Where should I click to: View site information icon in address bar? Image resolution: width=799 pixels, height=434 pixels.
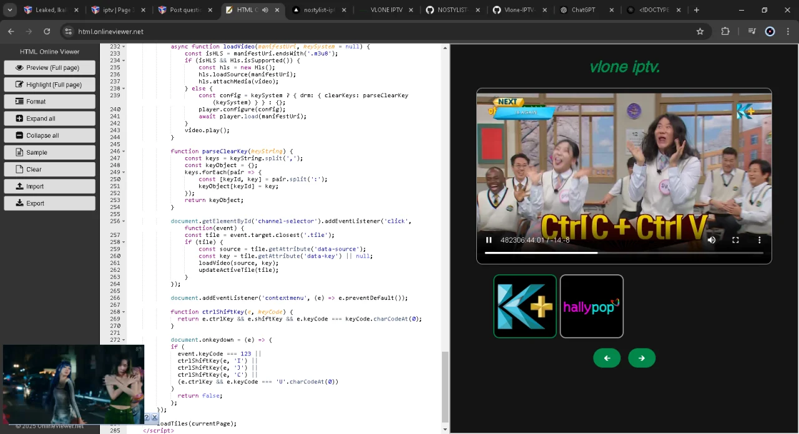tap(67, 31)
